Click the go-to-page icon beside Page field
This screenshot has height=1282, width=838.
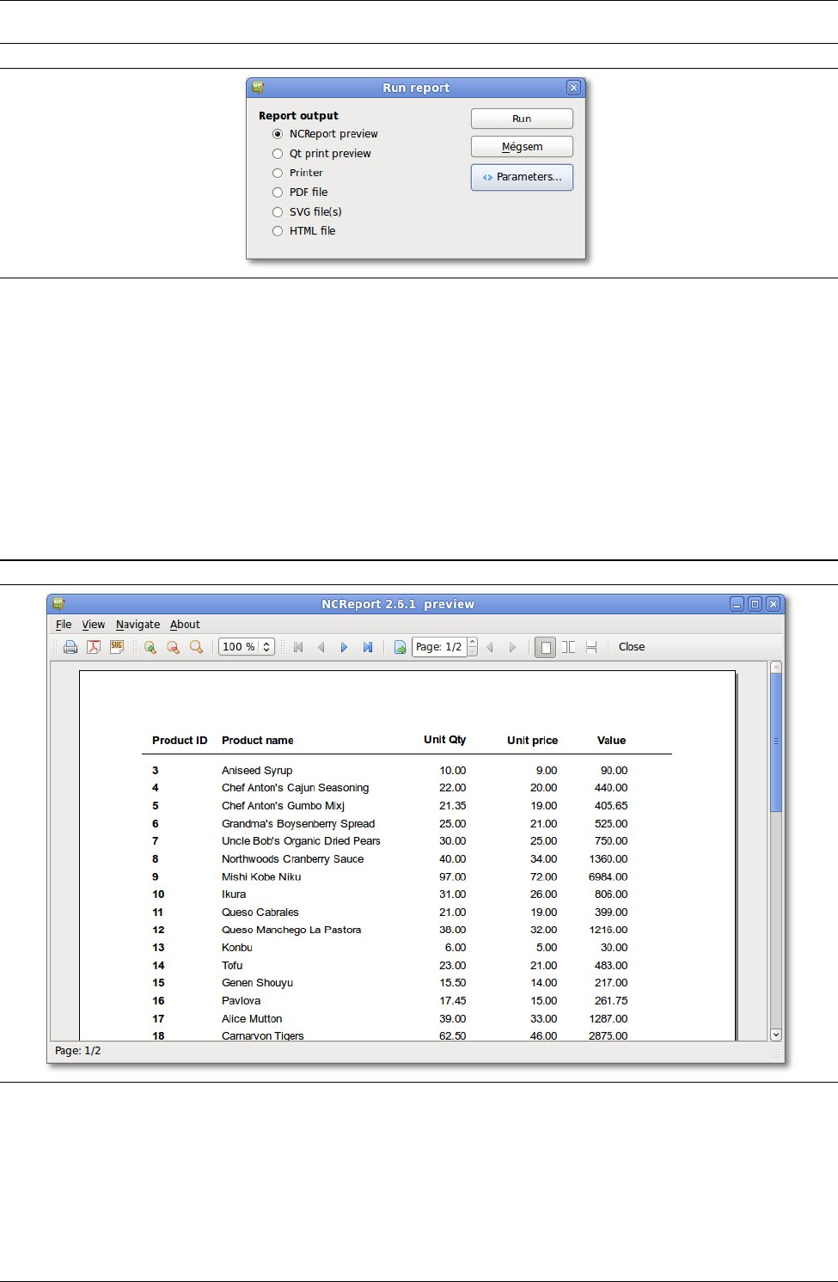pyautogui.click(x=401, y=647)
